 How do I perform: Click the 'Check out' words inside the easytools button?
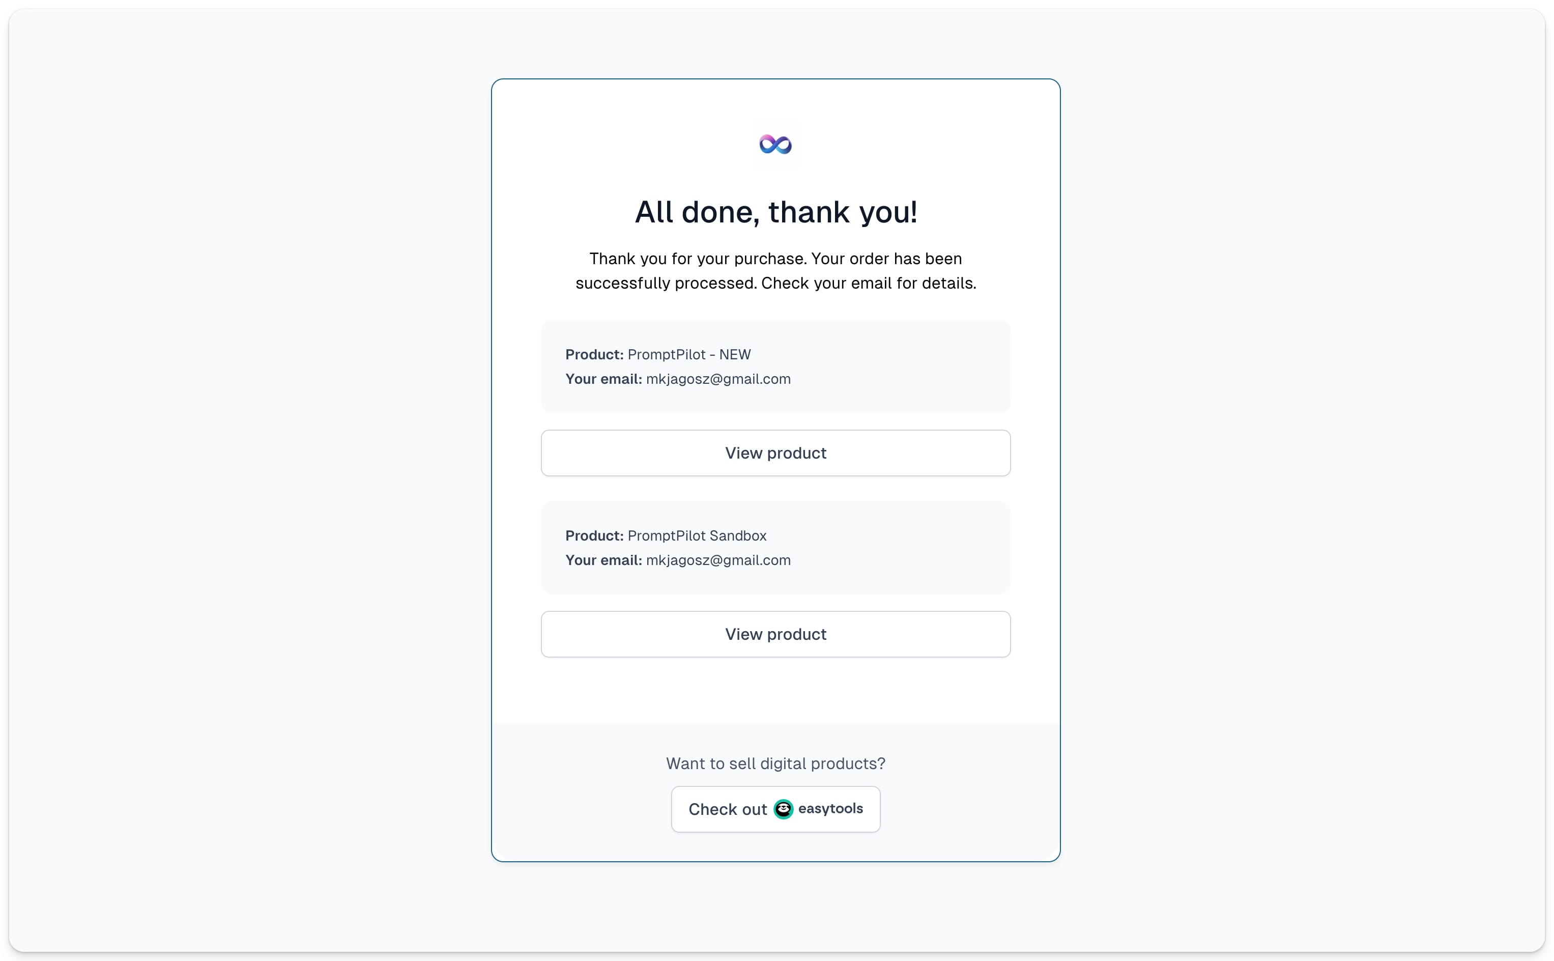(728, 809)
